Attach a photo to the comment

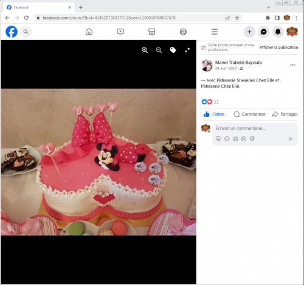coord(235,139)
